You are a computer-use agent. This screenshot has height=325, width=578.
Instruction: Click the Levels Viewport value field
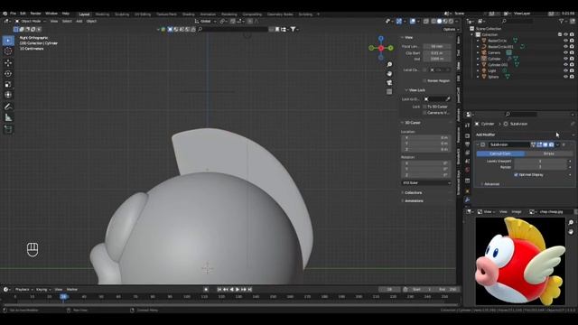[x=541, y=162]
